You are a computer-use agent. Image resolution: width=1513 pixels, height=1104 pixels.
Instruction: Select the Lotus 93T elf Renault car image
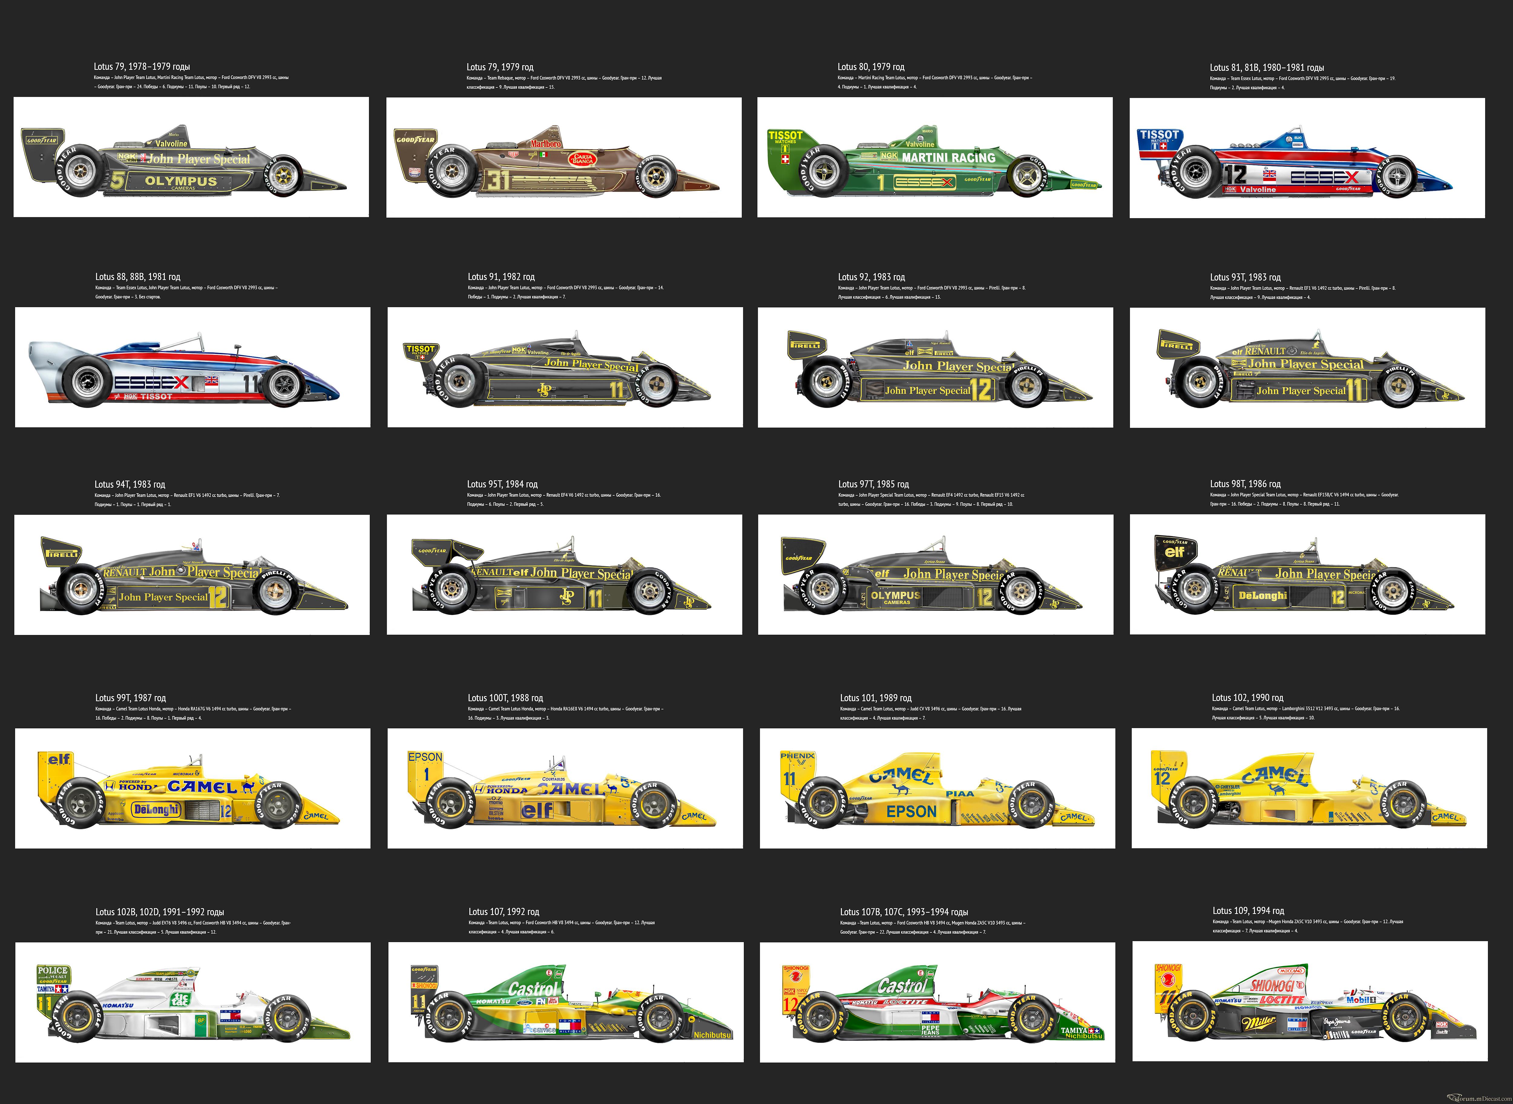click(x=1308, y=368)
